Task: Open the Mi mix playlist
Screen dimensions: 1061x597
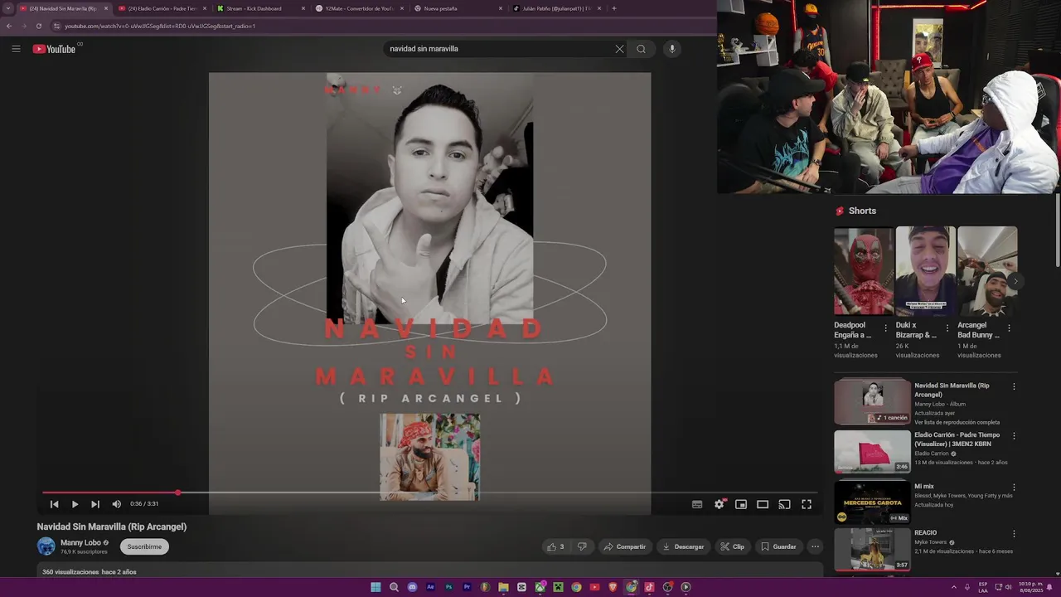Action: click(872, 501)
